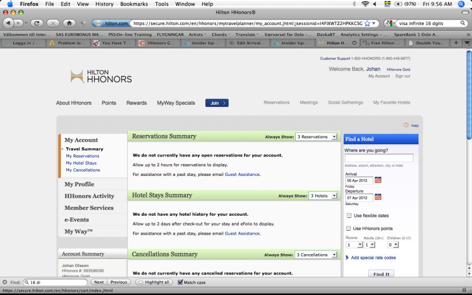Image resolution: width=472 pixels, height=295 pixels.
Task: Click the hilton.com site identity badge
Action: coord(111,23)
